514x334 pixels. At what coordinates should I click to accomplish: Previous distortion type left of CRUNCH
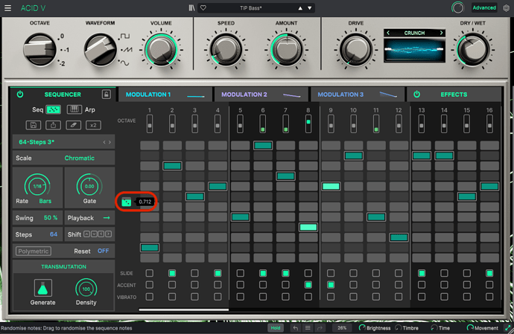[388, 33]
